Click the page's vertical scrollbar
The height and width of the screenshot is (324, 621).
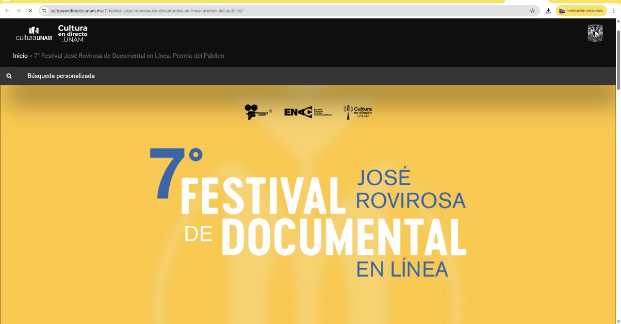coord(618,58)
